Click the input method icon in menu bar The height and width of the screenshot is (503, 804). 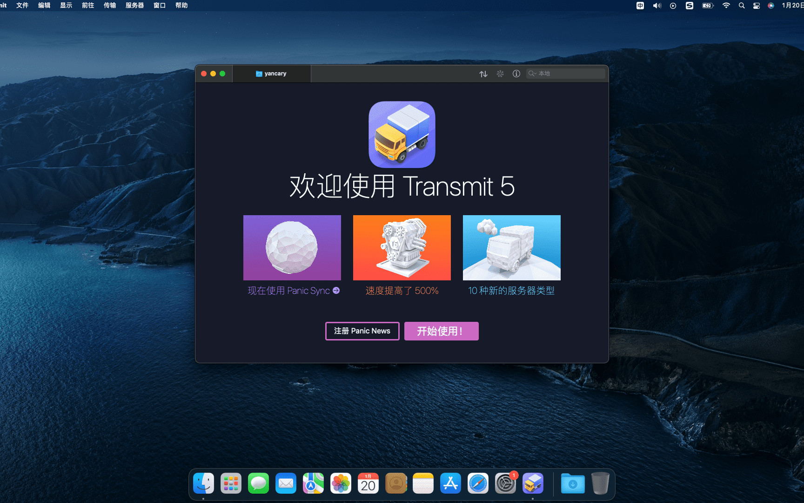pos(640,6)
